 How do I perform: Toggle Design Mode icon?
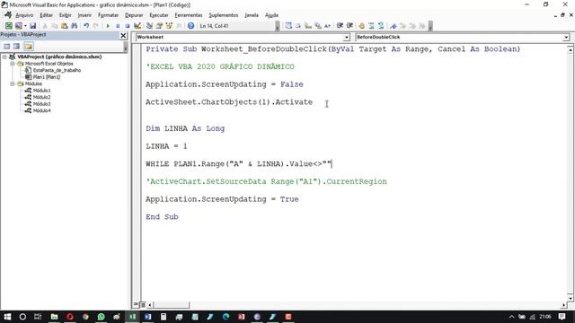(137, 26)
